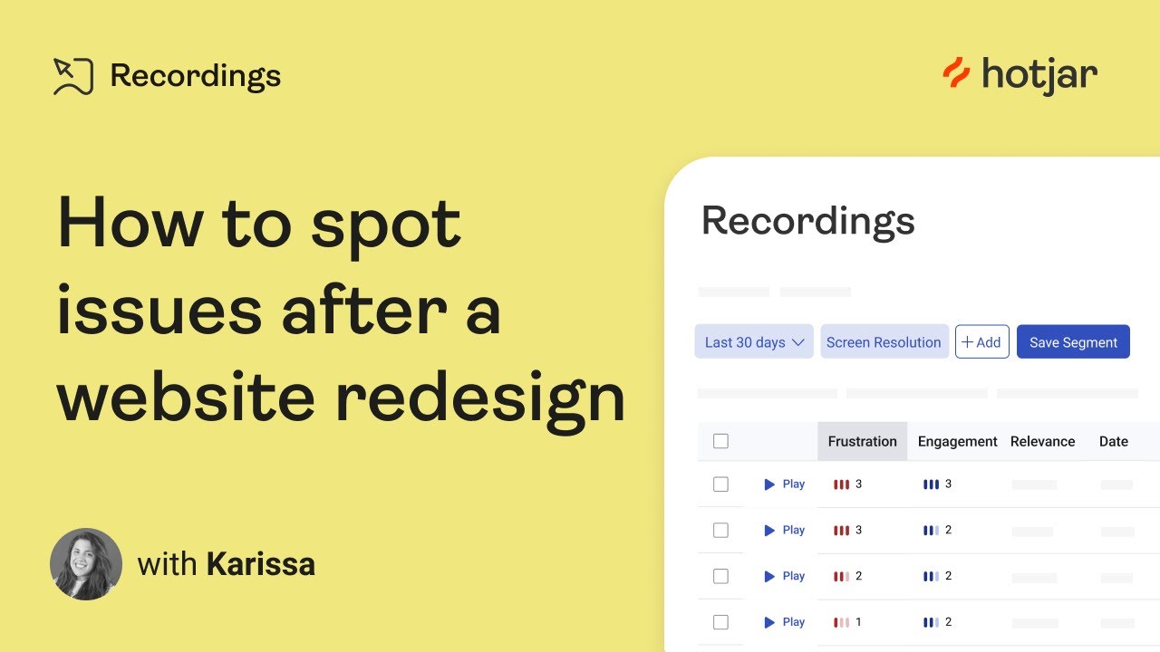Open the Screen Resolution filter

pyautogui.click(x=884, y=342)
